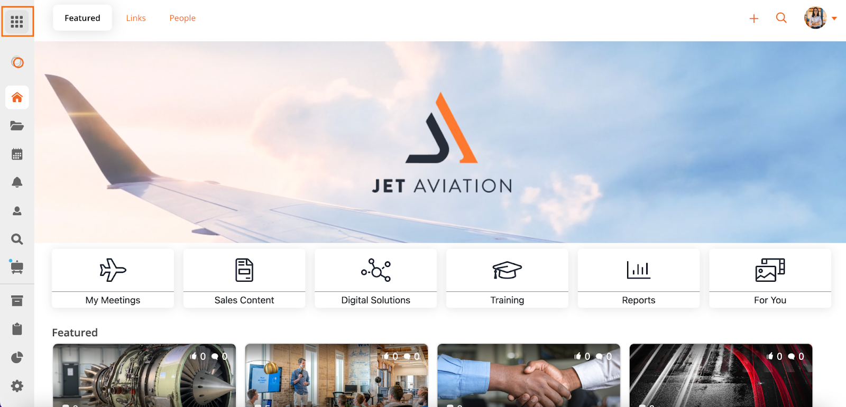Open the folder icon in sidebar
Image resolution: width=846 pixels, height=407 pixels.
17,126
